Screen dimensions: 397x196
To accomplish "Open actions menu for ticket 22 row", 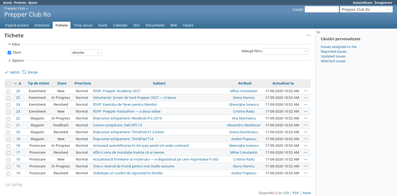I will tap(306, 118).
